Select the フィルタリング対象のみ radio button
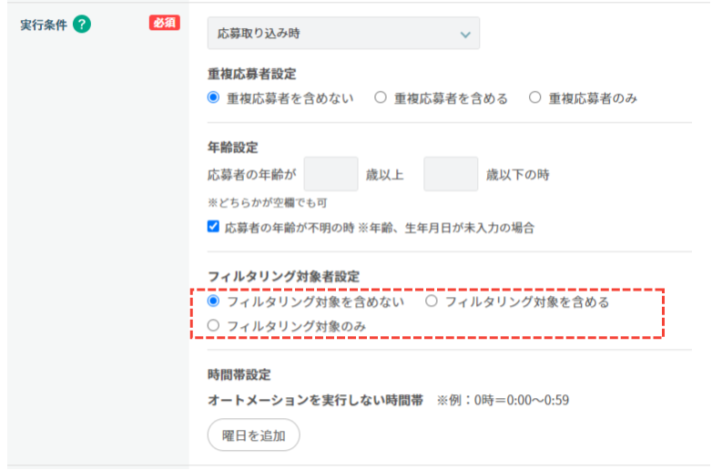 pyautogui.click(x=214, y=325)
